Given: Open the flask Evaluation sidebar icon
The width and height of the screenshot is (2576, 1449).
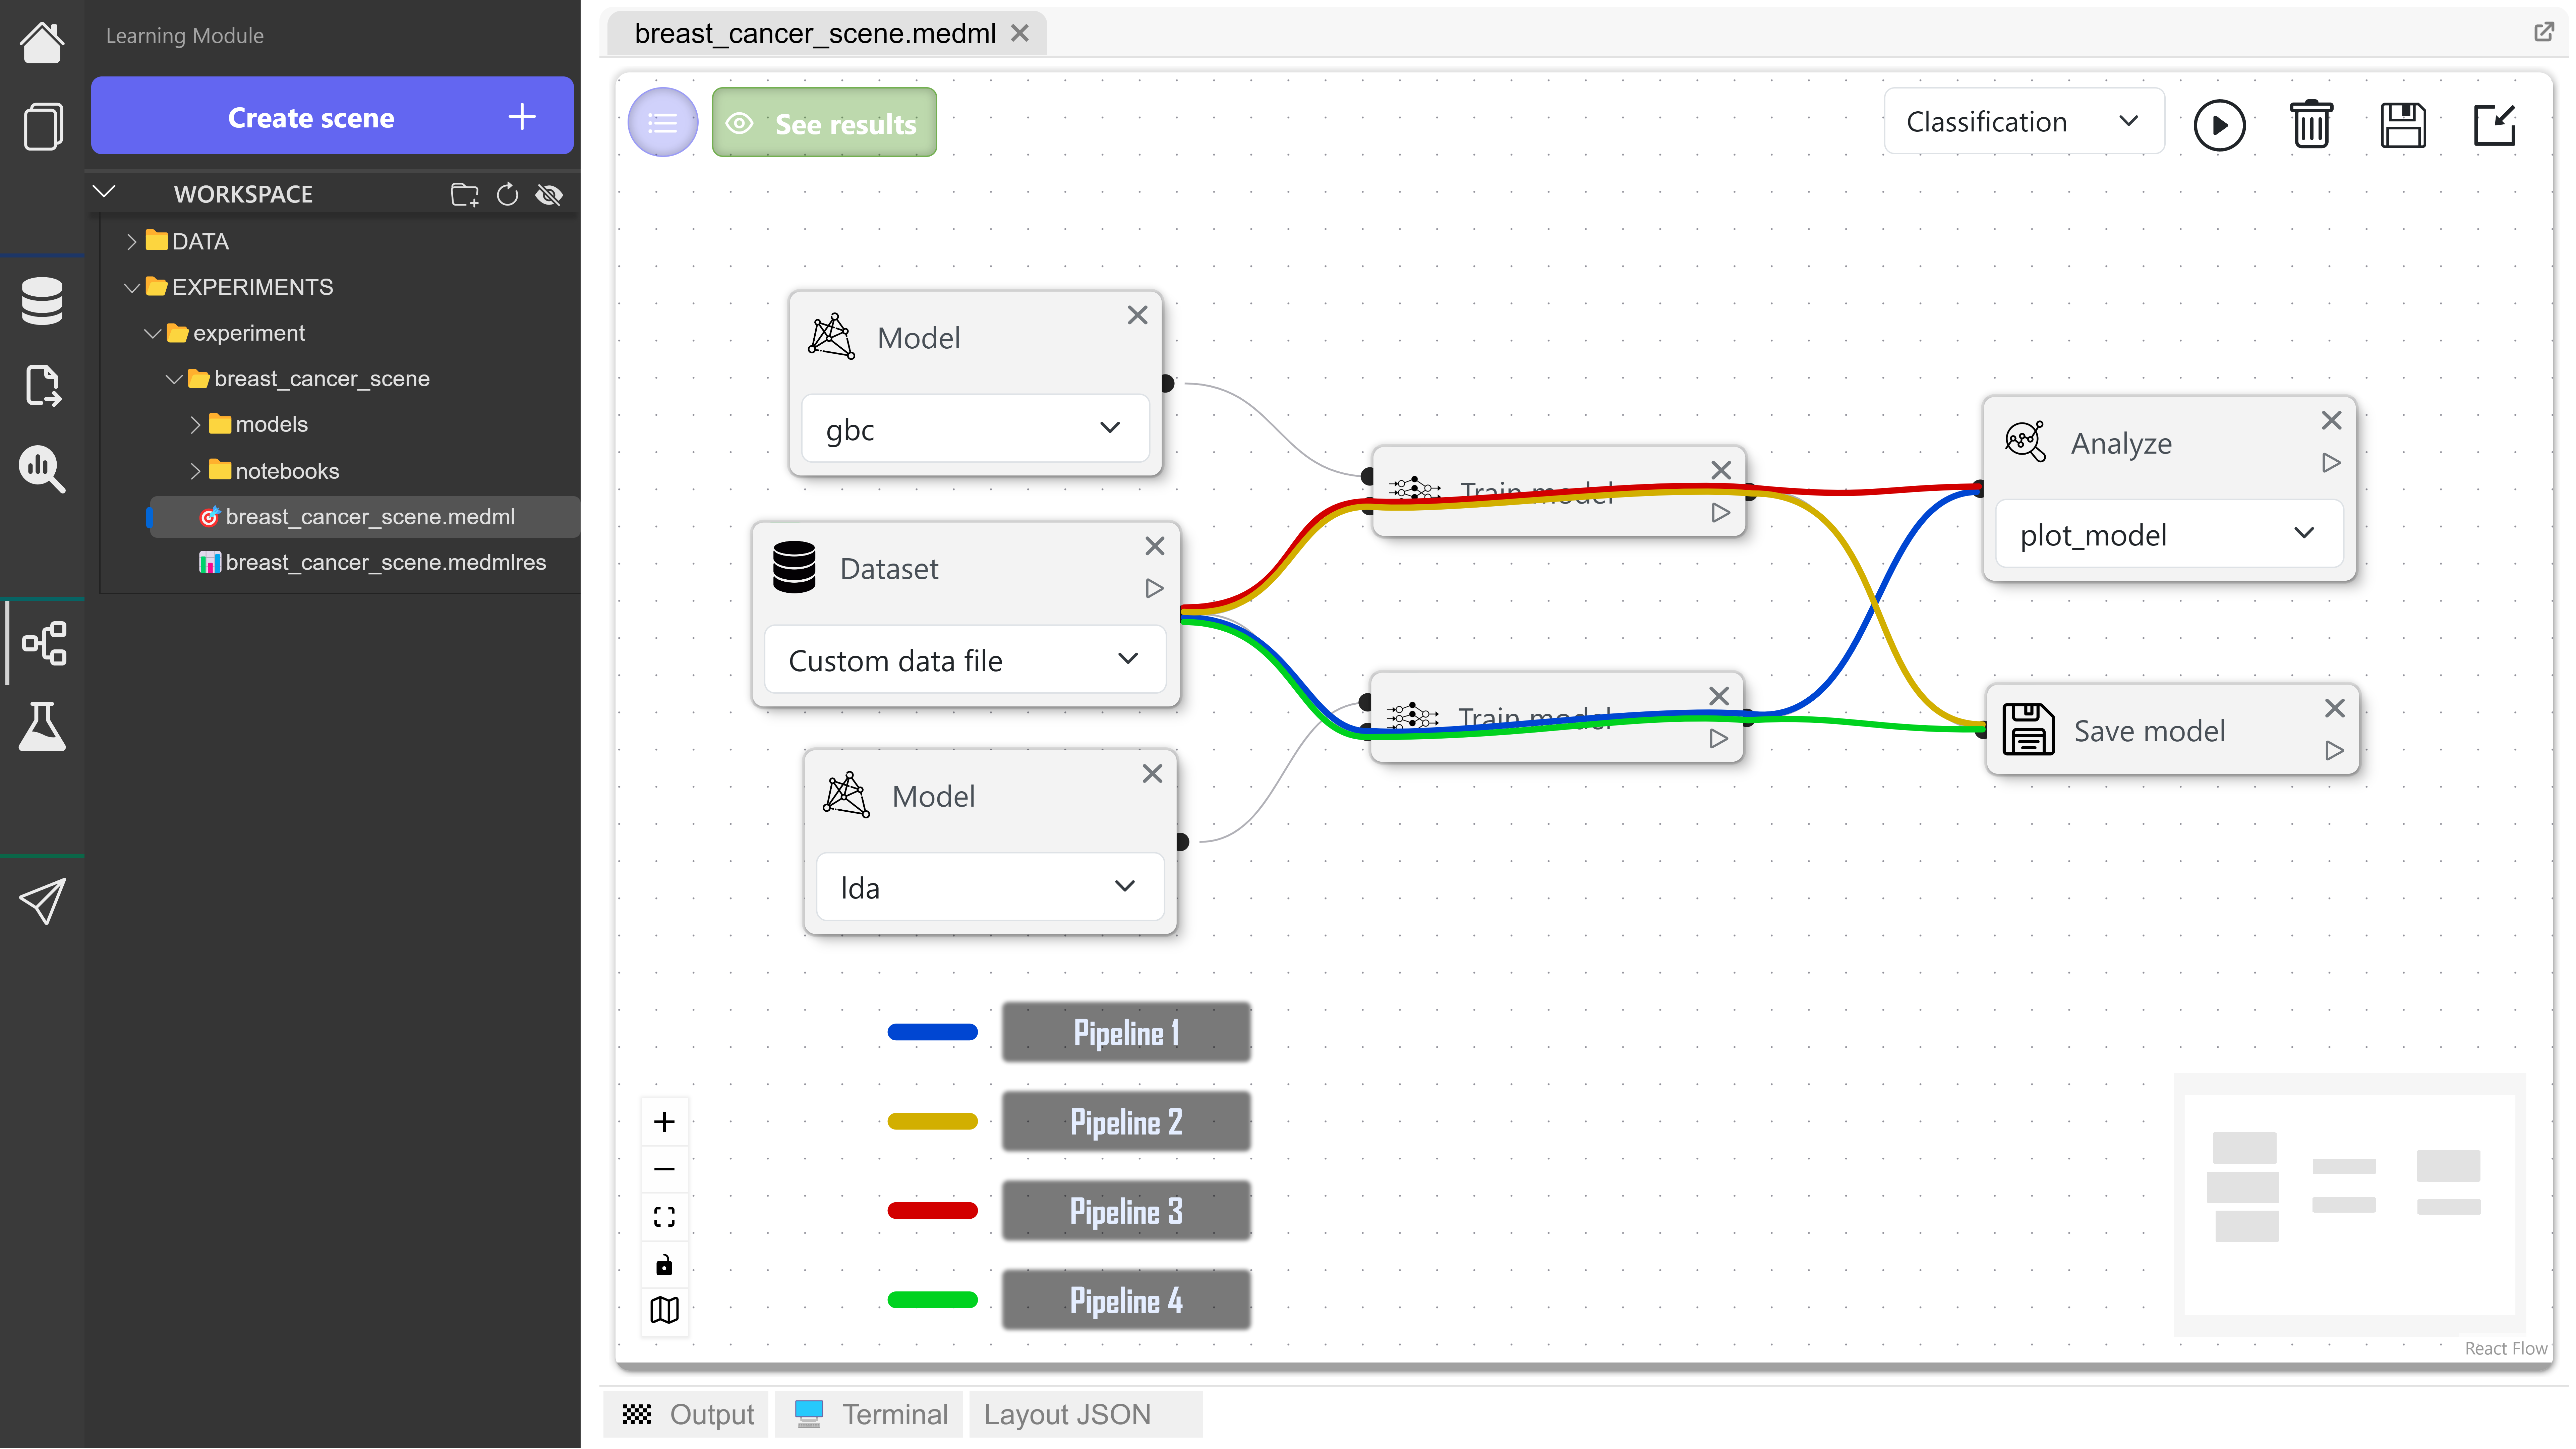Looking at the screenshot, I should point(42,727).
